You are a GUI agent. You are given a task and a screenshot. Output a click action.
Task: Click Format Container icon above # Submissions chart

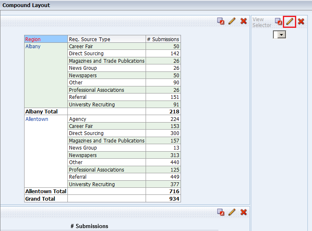tap(221, 212)
